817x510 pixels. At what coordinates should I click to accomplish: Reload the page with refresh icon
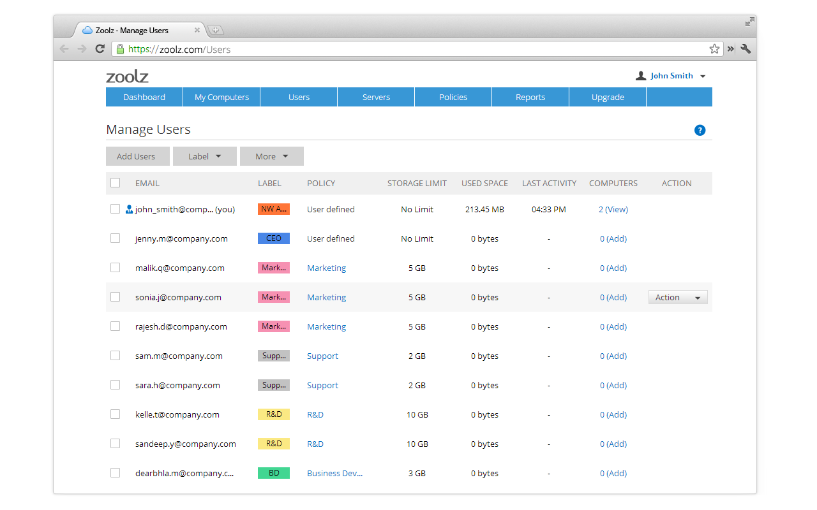(x=100, y=49)
